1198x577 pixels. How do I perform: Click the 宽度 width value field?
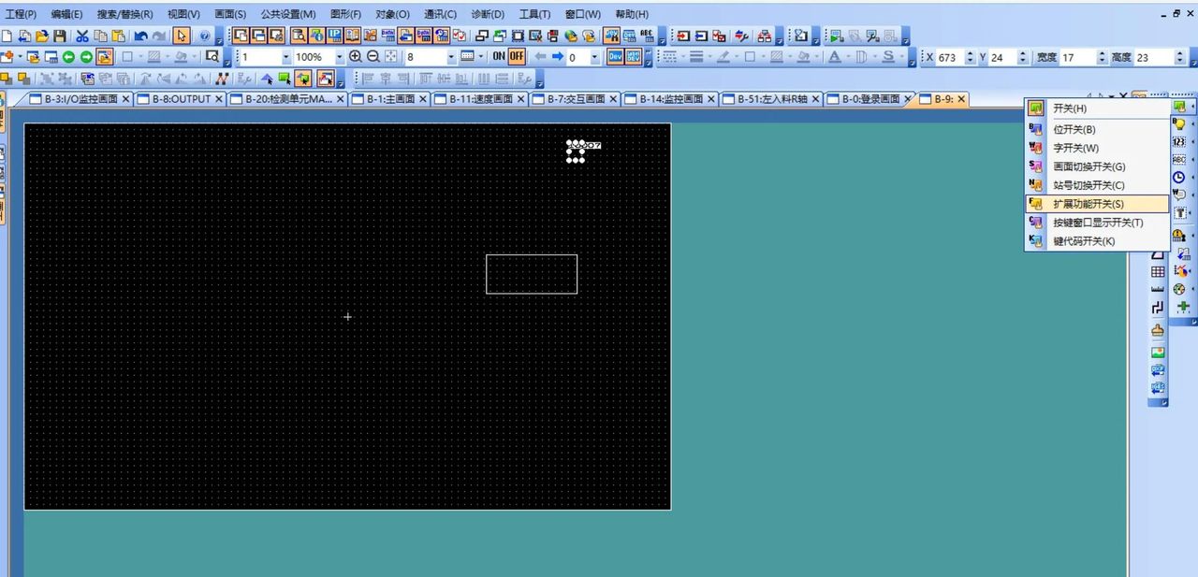[x=1077, y=57]
